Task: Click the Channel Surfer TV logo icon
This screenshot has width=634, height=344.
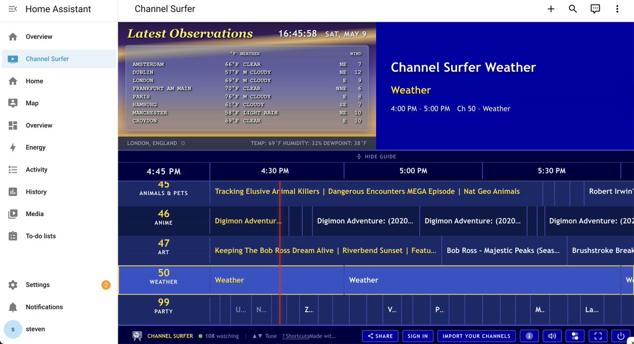Action: (x=137, y=336)
